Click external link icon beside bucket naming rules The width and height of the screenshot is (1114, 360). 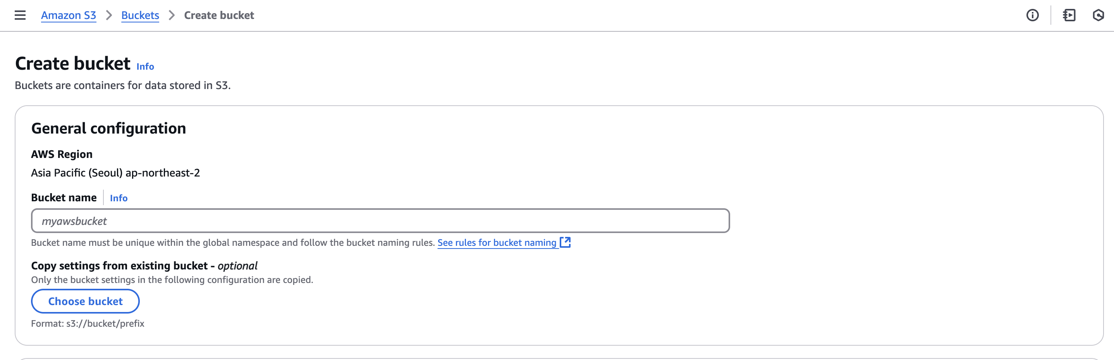[565, 242]
